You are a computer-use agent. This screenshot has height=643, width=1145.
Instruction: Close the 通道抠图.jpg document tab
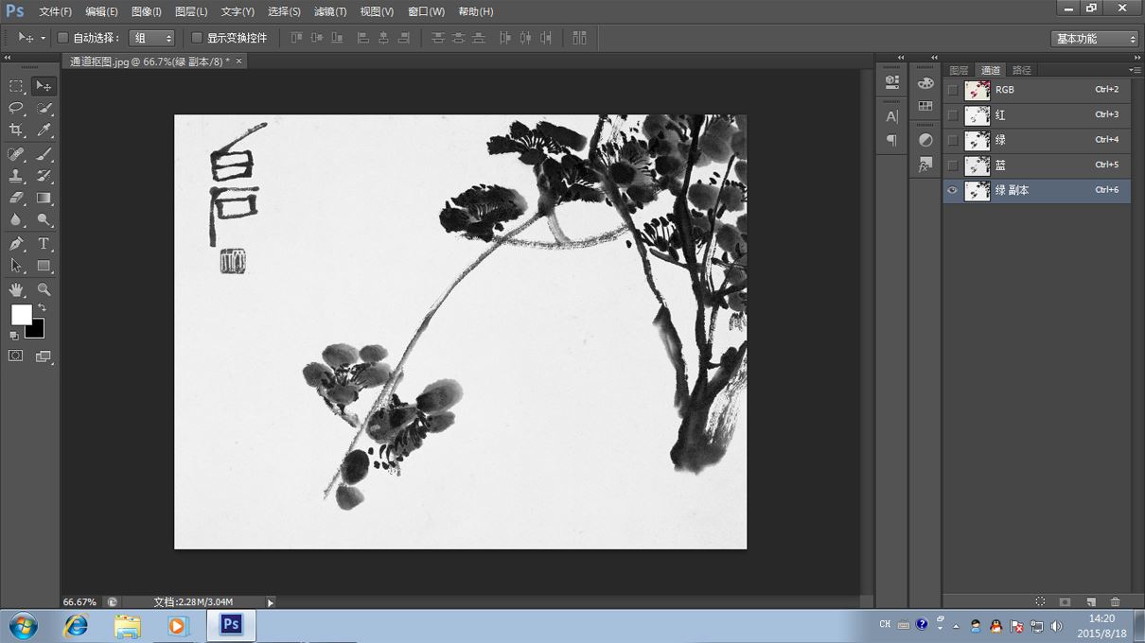point(239,61)
